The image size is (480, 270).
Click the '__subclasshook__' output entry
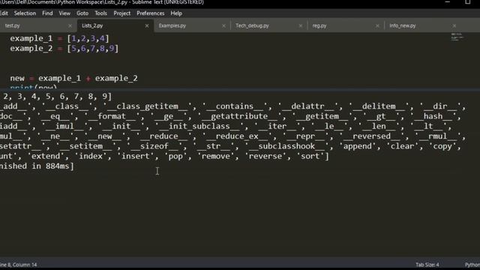point(286,146)
